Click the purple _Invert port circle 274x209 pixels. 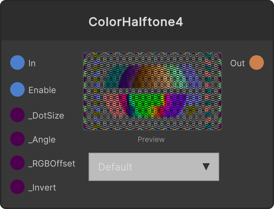coord(17,187)
